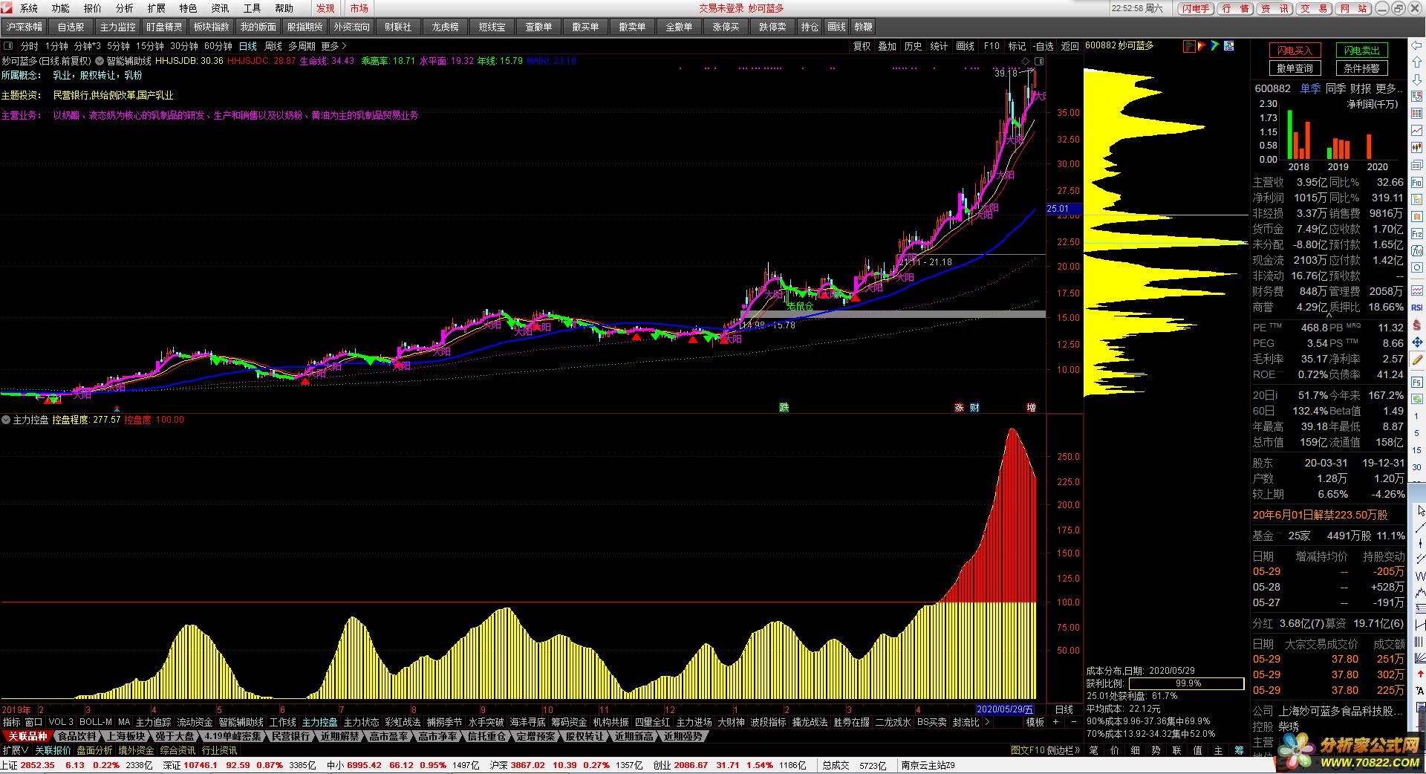The image size is (1426, 774).
Task: Click the F5 sidebar icon
Action: pyautogui.click(x=1417, y=382)
